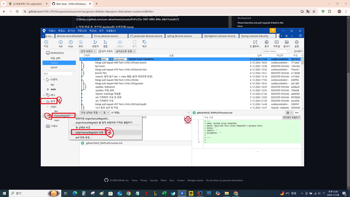The image size is (350, 197).
Task: Open the Actions (액션) menu
Action: click(93, 31)
